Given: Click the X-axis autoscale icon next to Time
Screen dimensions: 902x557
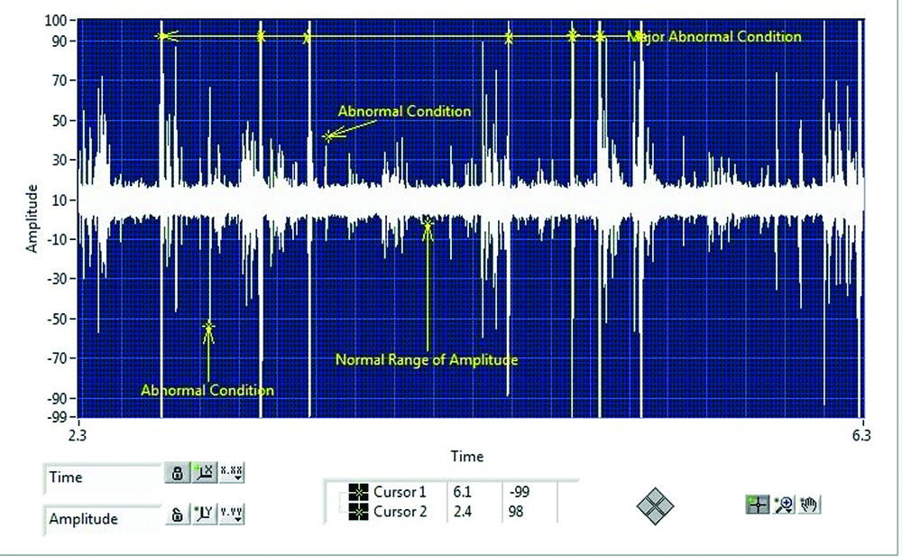Looking at the screenshot, I should coord(205,474).
